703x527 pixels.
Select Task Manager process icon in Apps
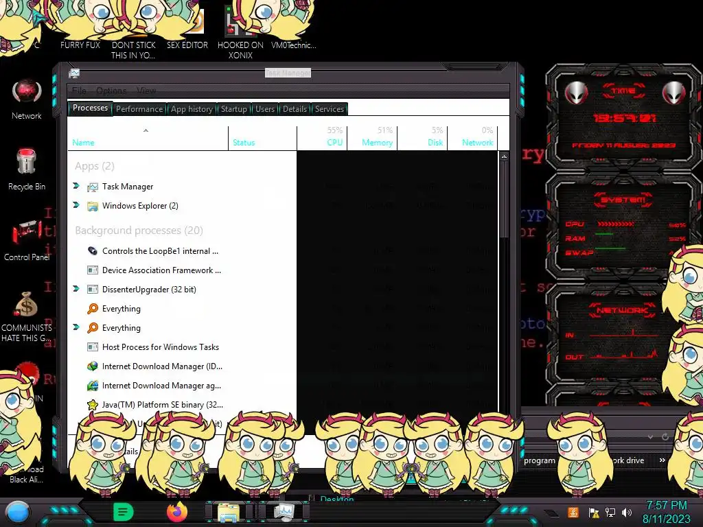tap(93, 187)
